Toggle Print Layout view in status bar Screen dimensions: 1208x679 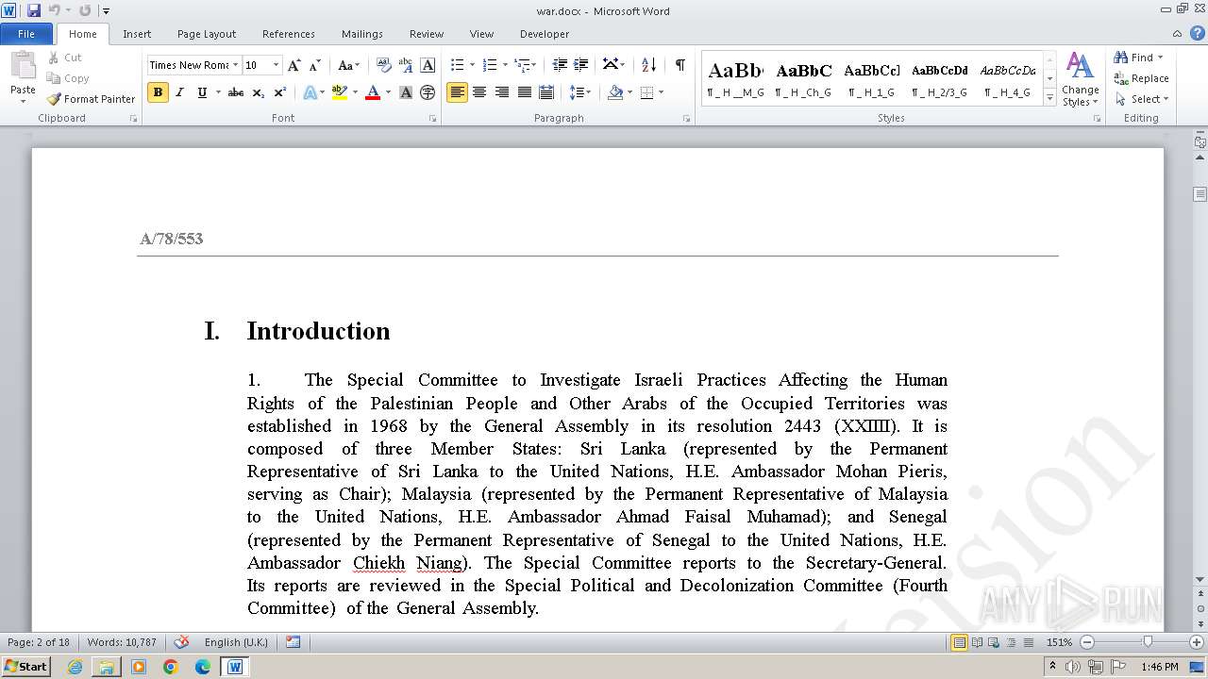point(960,642)
